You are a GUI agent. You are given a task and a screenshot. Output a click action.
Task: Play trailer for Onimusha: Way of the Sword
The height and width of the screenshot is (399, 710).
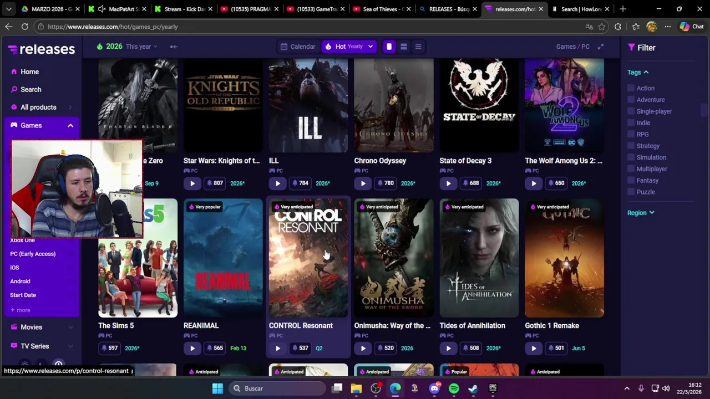363,349
